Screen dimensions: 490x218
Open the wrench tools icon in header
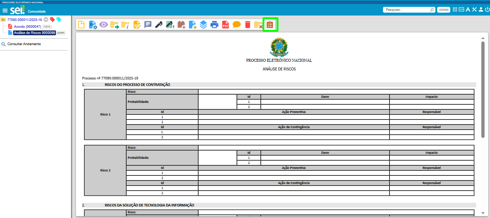click(474, 10)
